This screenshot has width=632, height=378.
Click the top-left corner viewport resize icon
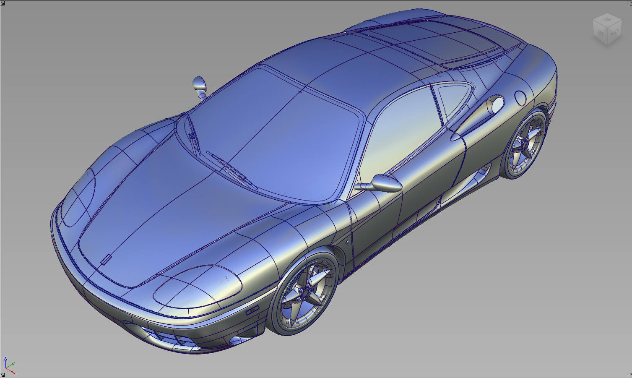[x=2, y=4]
